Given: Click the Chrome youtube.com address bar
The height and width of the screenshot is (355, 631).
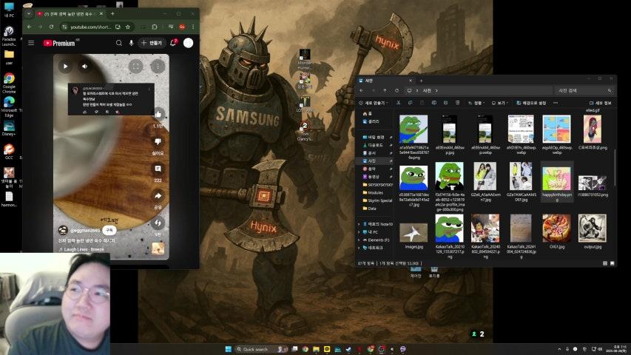Looking at the screenshot, I should tap(90, 27).
